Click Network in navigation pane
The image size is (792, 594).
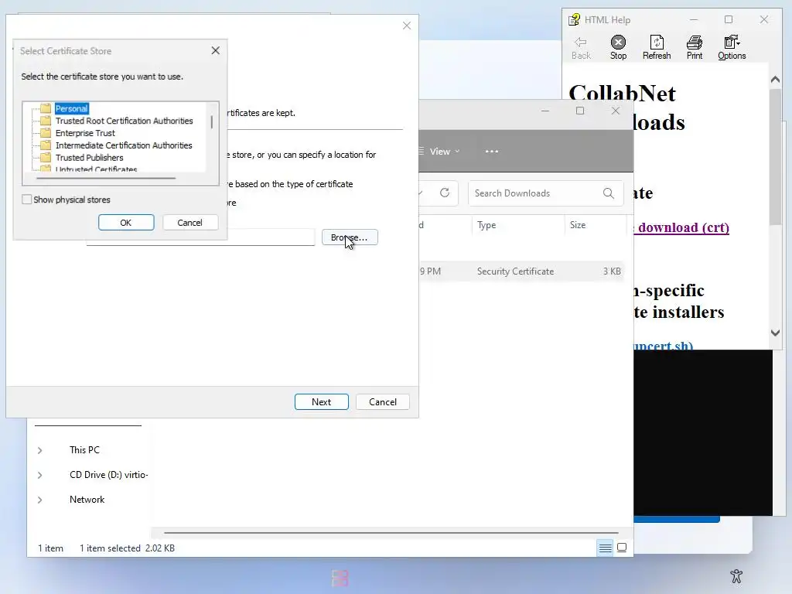(x=87, y=499)
